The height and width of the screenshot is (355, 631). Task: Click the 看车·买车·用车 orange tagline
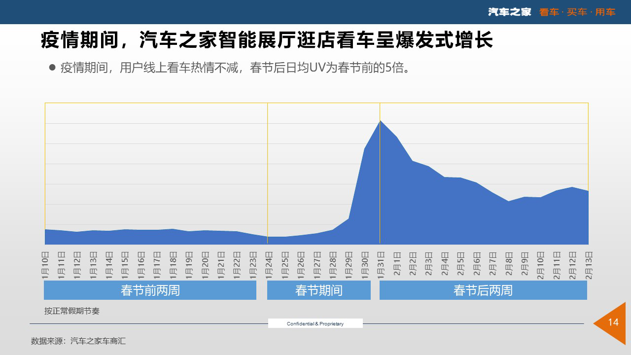coord(577,12)
